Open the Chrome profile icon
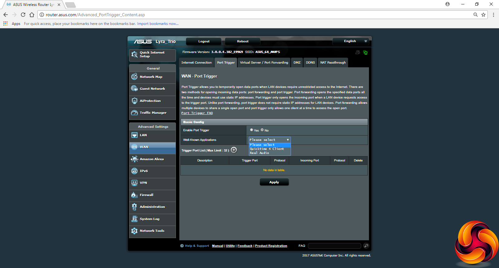The height and width of the screenshot is (268, 499). coord(448,4)
